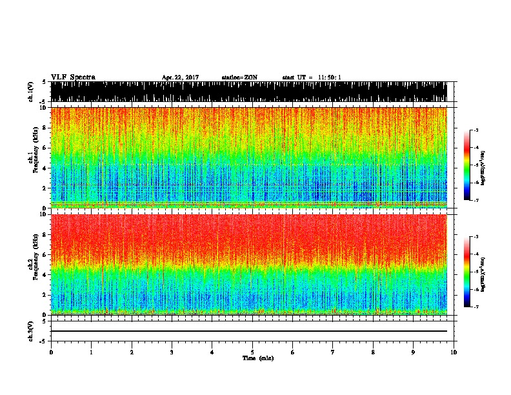
Task: Click the ch.1 black waveform panel
Action: 249,92
